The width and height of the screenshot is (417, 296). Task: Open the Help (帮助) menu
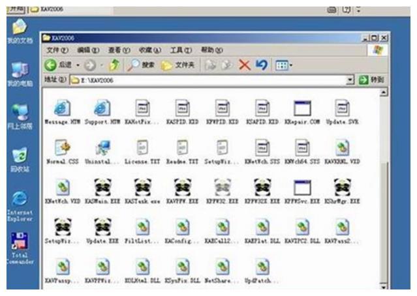pyautogui.click(x=211, y=50)
